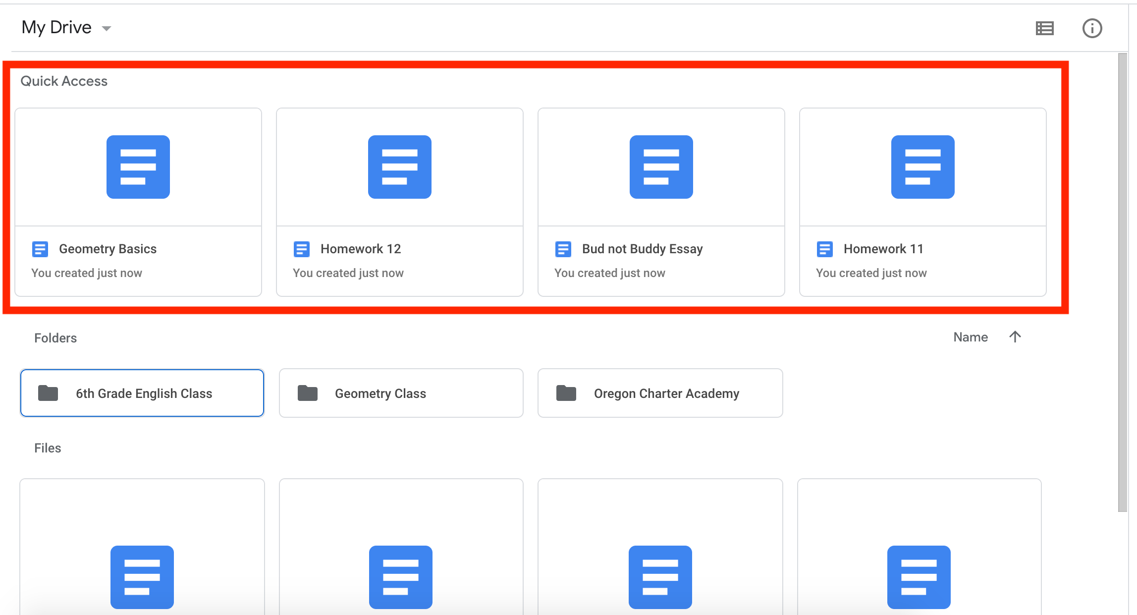Open the My Drive title menu
Image resolution: width=1137 pixels, height=615 pixels.
(x=56, y=27)
